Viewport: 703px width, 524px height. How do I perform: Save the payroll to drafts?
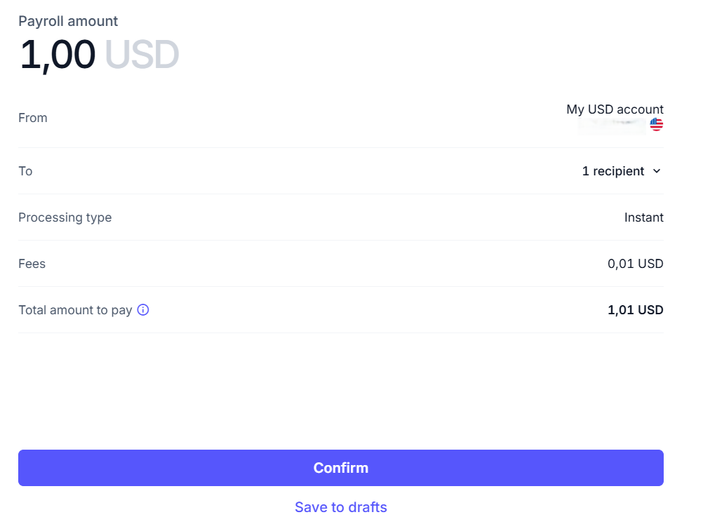pyautogui.click(x=341, y=507)
